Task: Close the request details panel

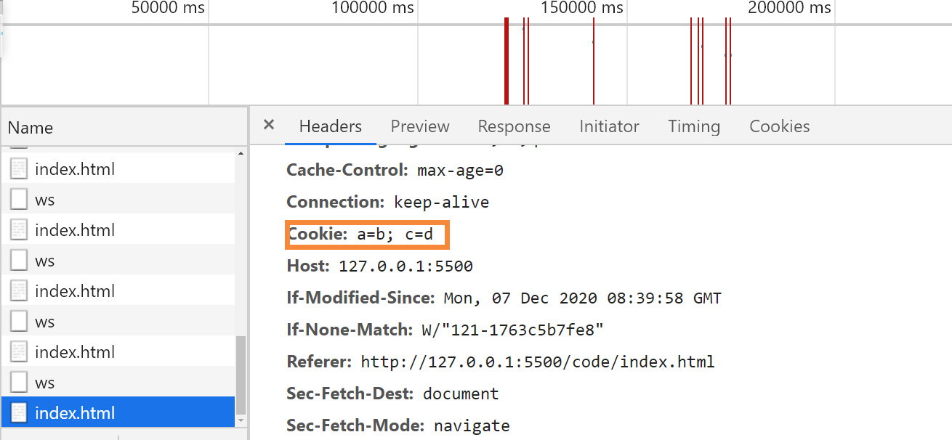Action: pyautogui.click(x=269, y=125)
